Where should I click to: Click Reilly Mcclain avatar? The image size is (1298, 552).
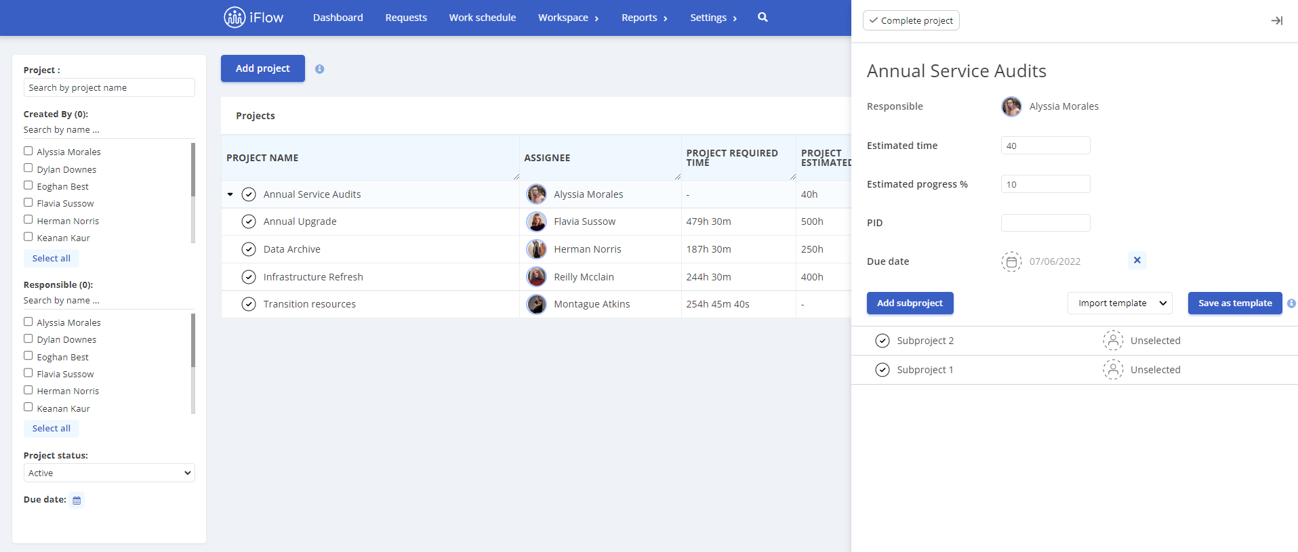tap(537, 277)
